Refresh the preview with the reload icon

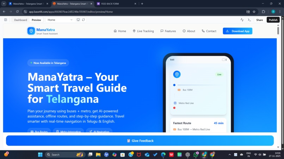(83, 20)
